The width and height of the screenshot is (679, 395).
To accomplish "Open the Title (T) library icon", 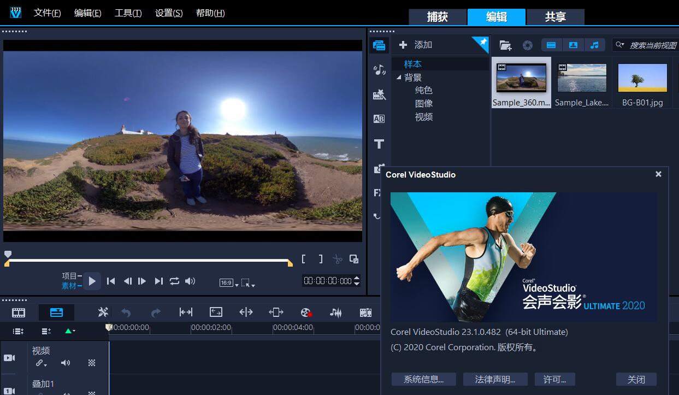I will (x=379, y=144).
